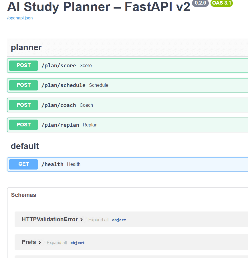Collapse the planner tag section
248x258 pixels.
tap(26, 47)
